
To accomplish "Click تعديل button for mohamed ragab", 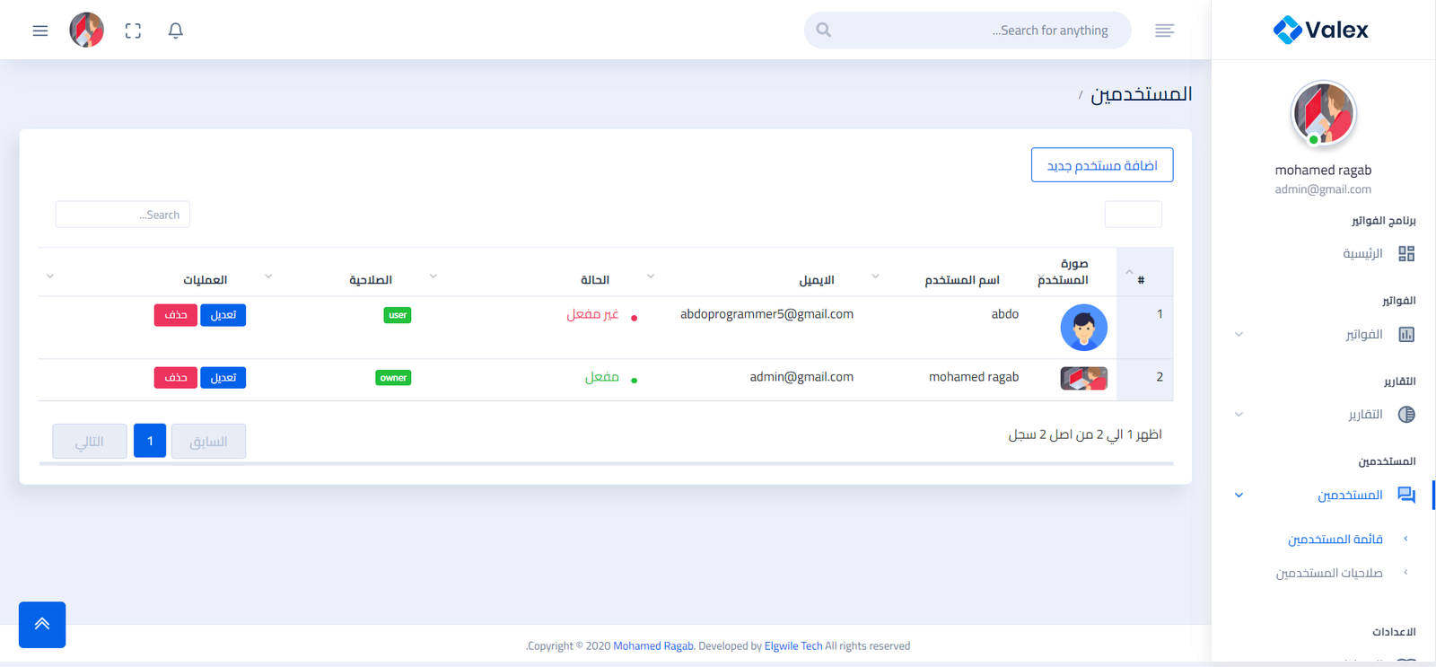I will click(x=223, y=378).
